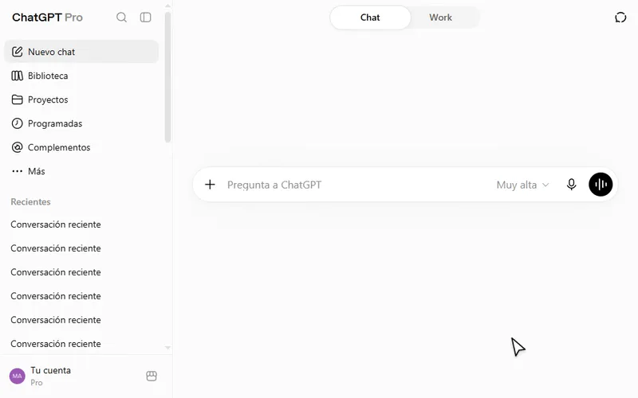Click the Pregunta a ChatGPT input field
The width and height of the screenshot is (638, 398).
click(358, 185)
